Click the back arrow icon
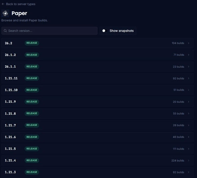 (3, 4)
